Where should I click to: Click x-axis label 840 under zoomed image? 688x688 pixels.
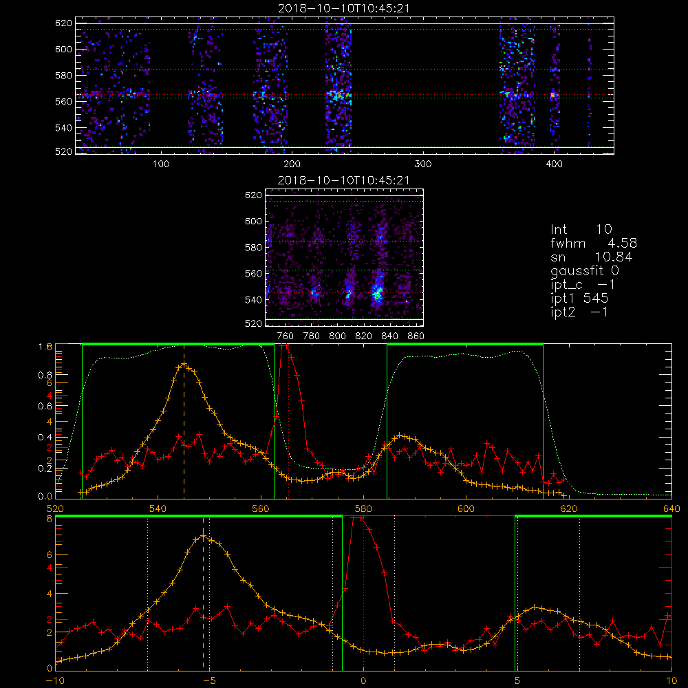(390, 336)
